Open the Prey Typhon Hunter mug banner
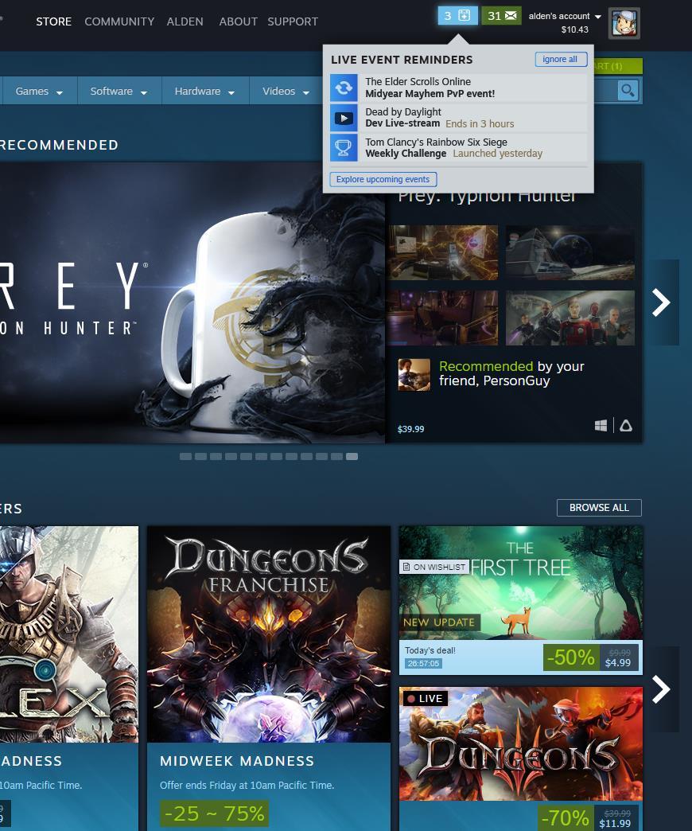 [192, 302]
